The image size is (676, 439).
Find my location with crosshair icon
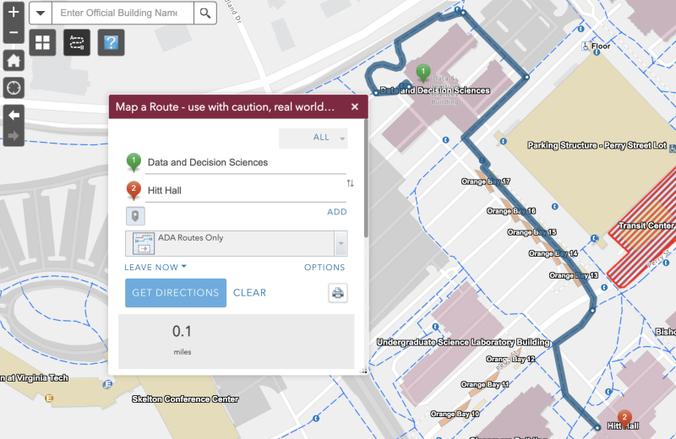(x=14, y=88)
